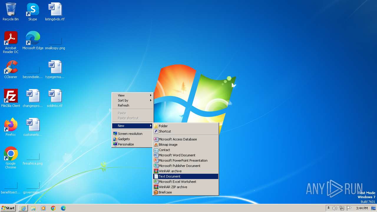Create a new Microsoft Publisher Document
377x212 pixels.
186,166
